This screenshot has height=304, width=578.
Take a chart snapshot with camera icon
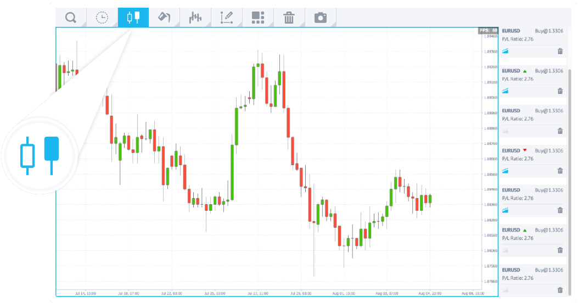(x=321, y=18)
